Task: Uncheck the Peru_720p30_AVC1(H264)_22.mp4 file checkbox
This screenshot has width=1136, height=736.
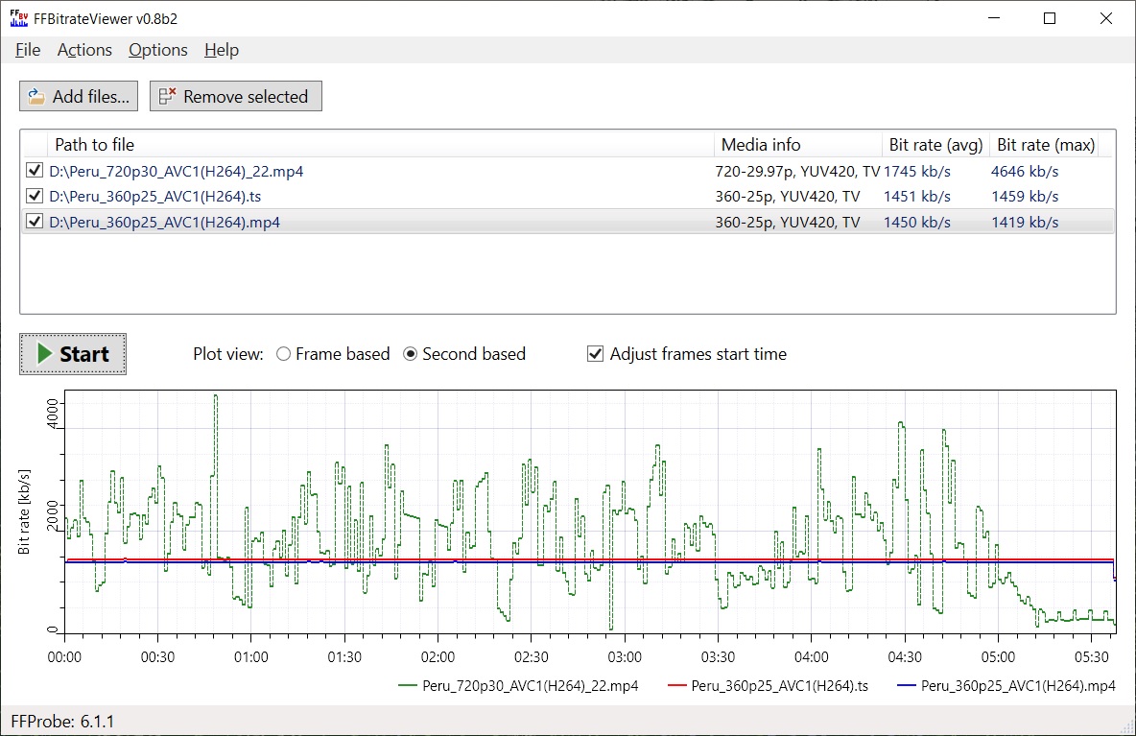Action: pos(35,171)
